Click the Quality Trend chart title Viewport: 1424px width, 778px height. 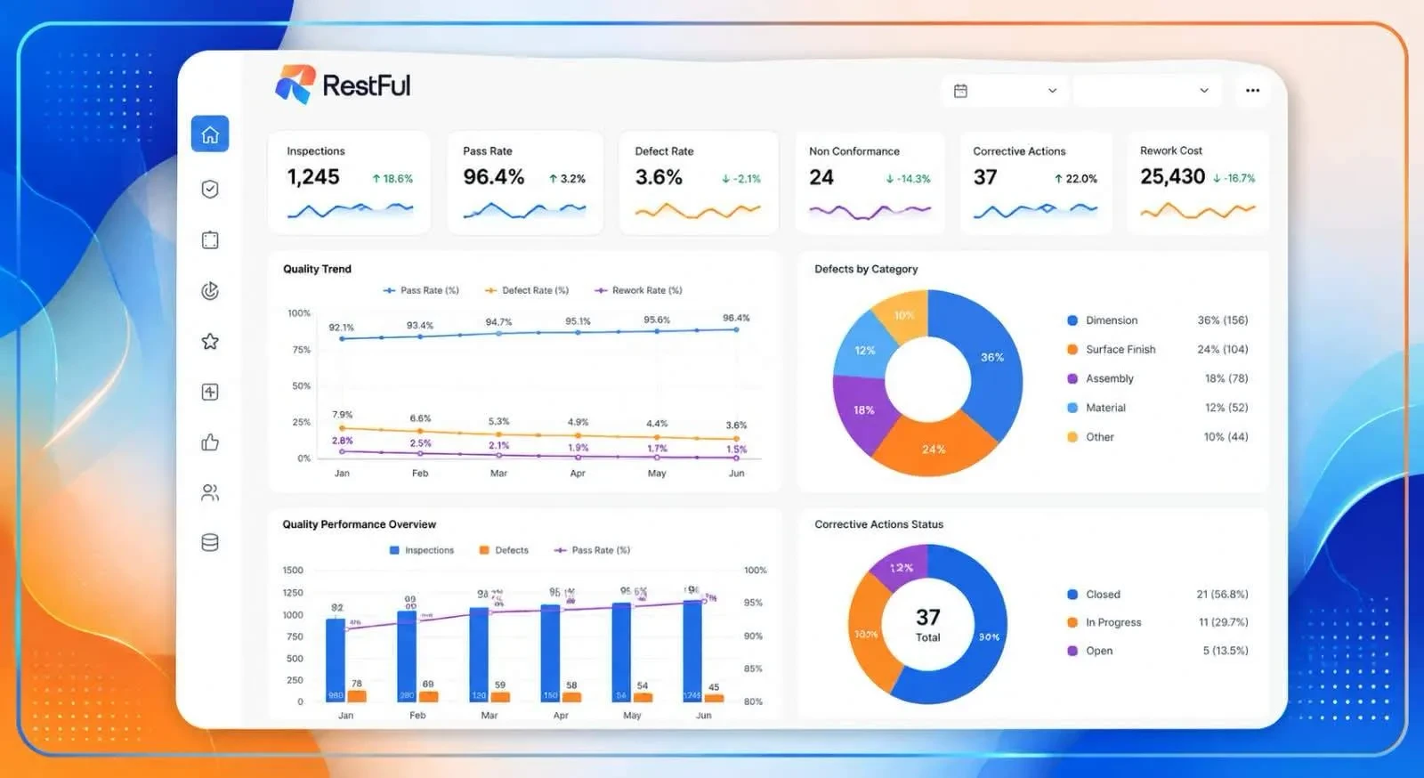(x=317, y=269)
